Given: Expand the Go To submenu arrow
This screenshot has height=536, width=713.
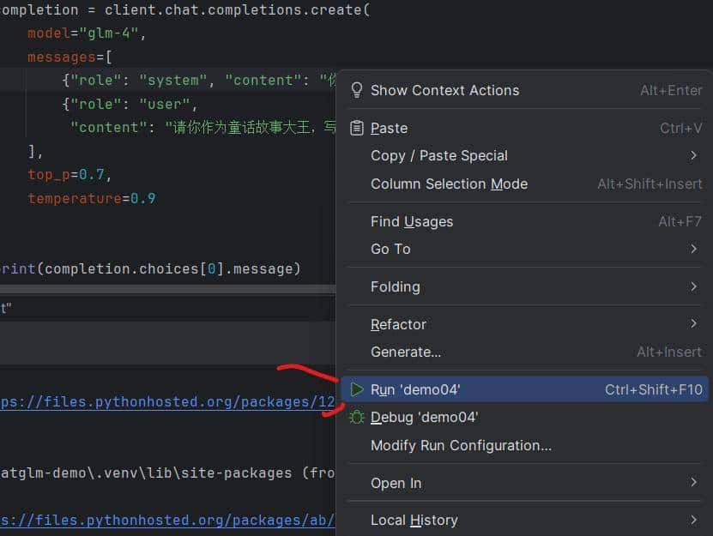Looking at the screenshot, I should click(693, 249).
